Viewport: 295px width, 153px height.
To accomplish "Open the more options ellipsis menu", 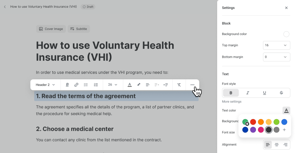I will coord(192,85).
